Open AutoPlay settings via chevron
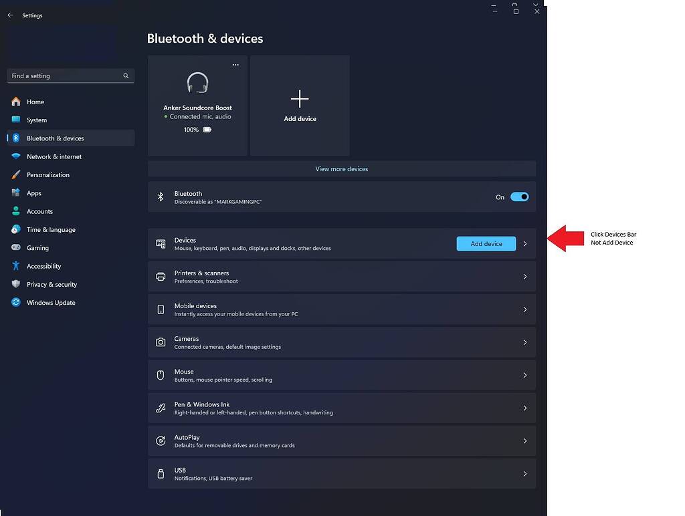This screenshot has width=685, height=516. pyautogui.click(x=525, y=441)
